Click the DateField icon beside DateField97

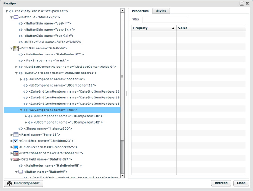(16, 160)
